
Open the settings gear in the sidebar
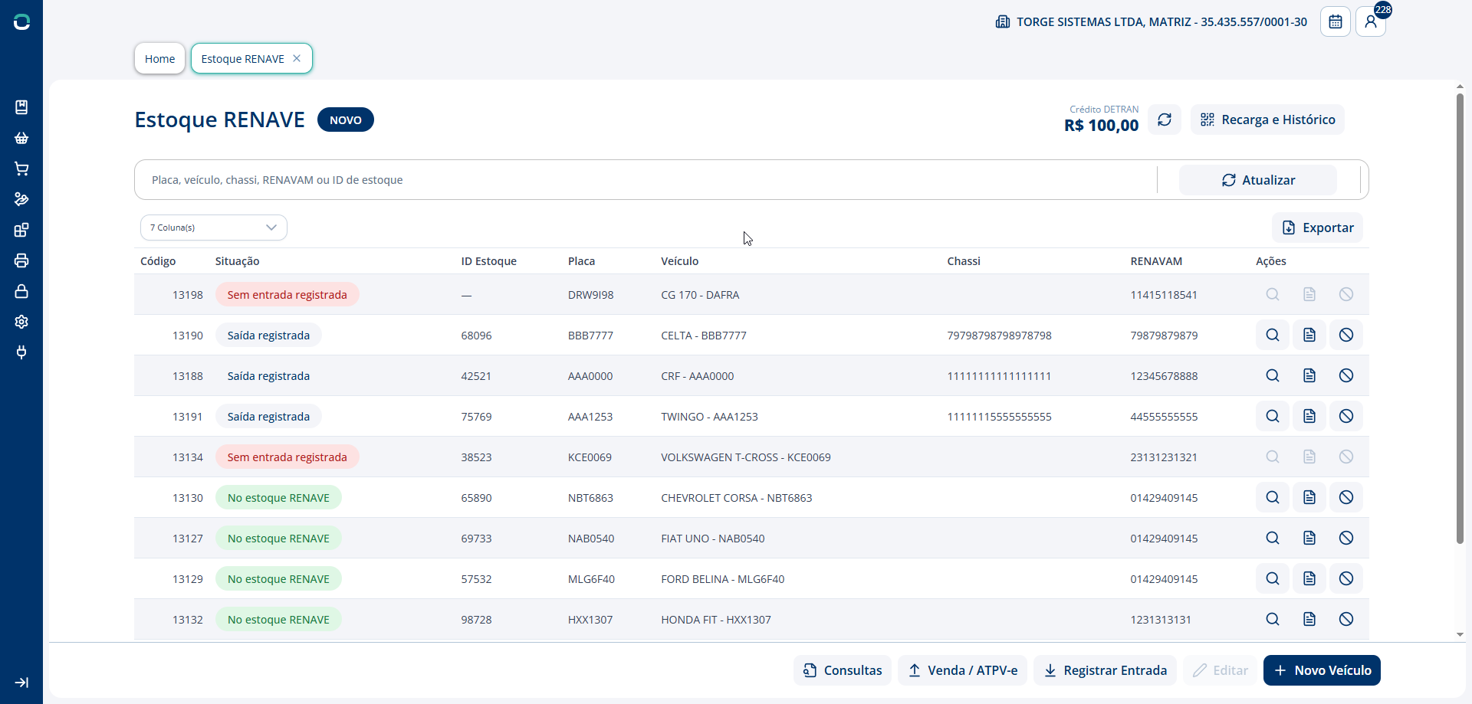tap(21, 322)
